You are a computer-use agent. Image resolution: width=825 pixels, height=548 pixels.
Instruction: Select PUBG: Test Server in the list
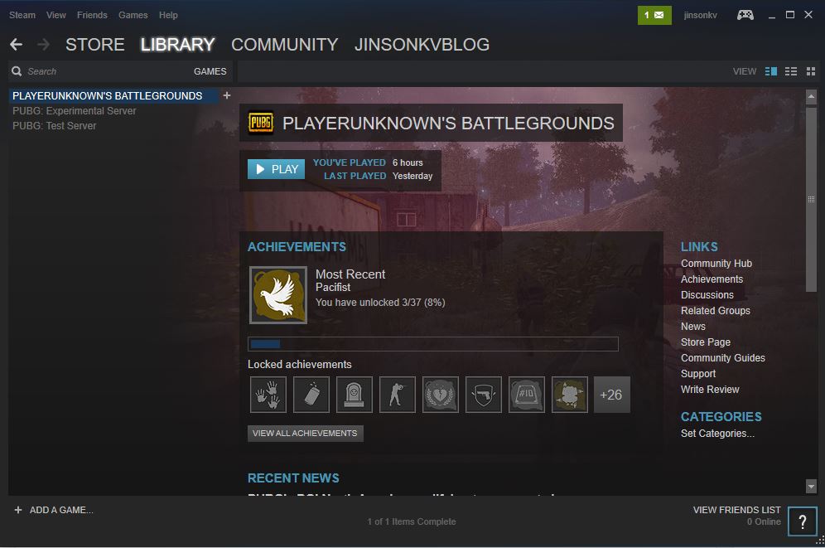pos(54,126)
